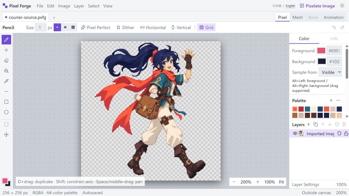
Task: Open the Sample from Visible dropdown
Action: pos(330,72)
